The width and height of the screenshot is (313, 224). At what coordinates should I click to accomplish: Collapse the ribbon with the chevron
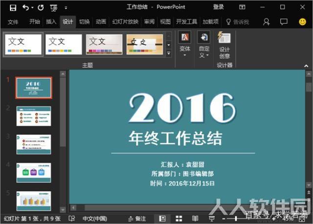tap(306, 66)
